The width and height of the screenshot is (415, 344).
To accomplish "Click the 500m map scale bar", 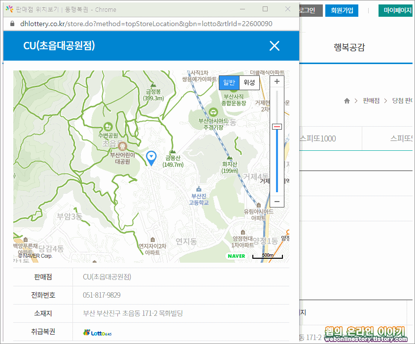I will coord(268,256).
